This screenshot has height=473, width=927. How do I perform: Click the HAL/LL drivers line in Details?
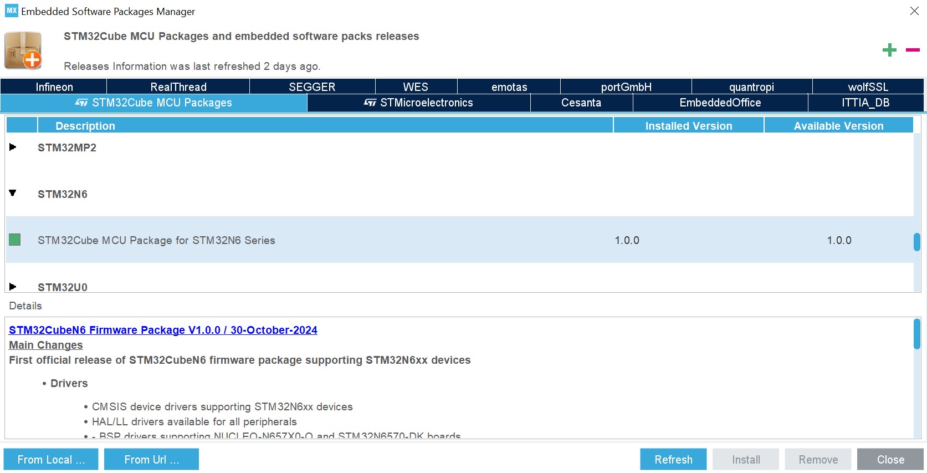pos(194,421)
